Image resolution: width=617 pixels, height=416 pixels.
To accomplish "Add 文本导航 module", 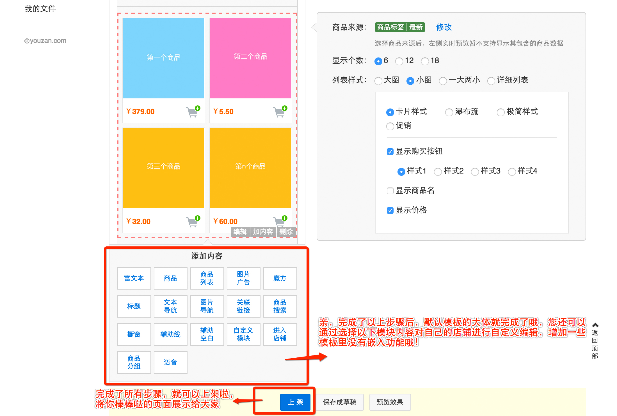I will (170, 306).
